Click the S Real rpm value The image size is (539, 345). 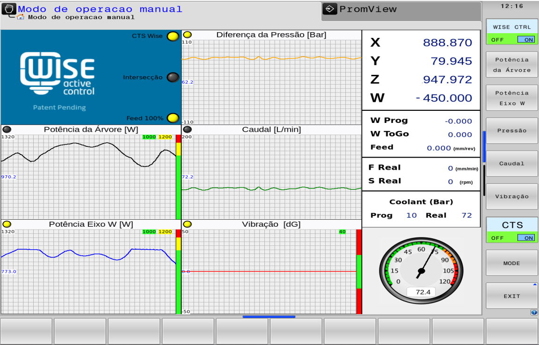pyautogui.click(x=450, y=182)
